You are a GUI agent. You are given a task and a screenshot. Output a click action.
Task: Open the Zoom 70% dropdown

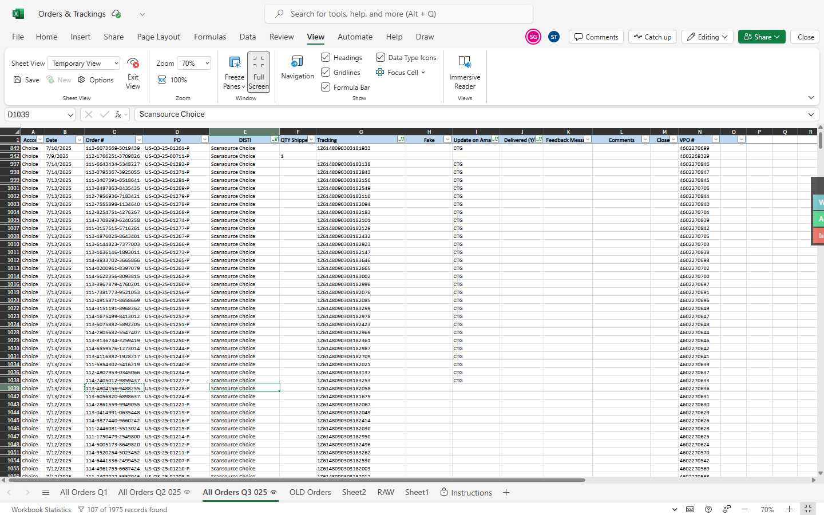194,64
